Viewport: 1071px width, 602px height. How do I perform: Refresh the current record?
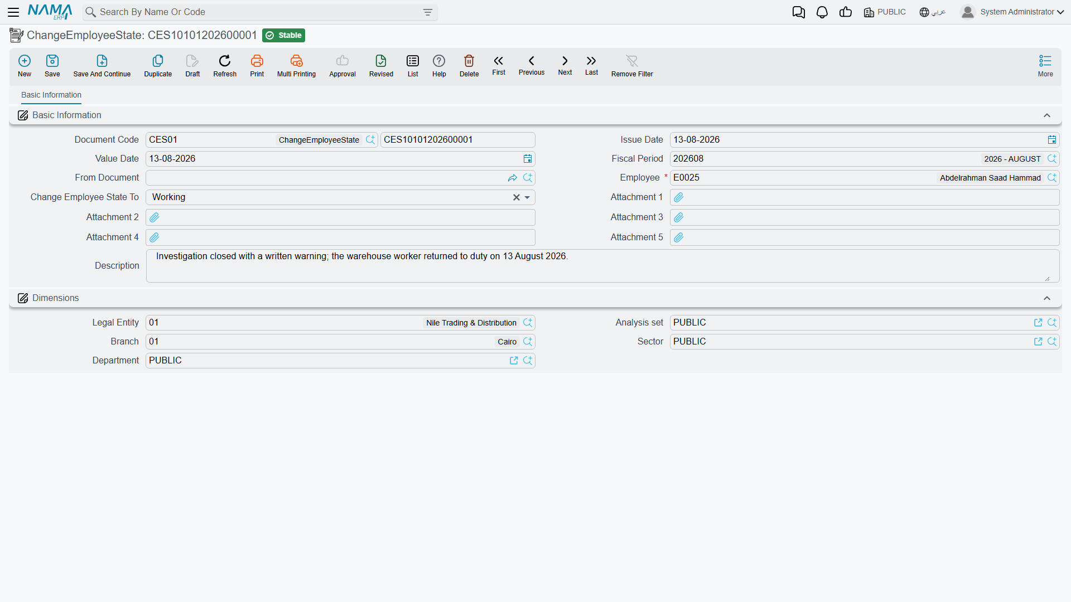pos(225,66)
